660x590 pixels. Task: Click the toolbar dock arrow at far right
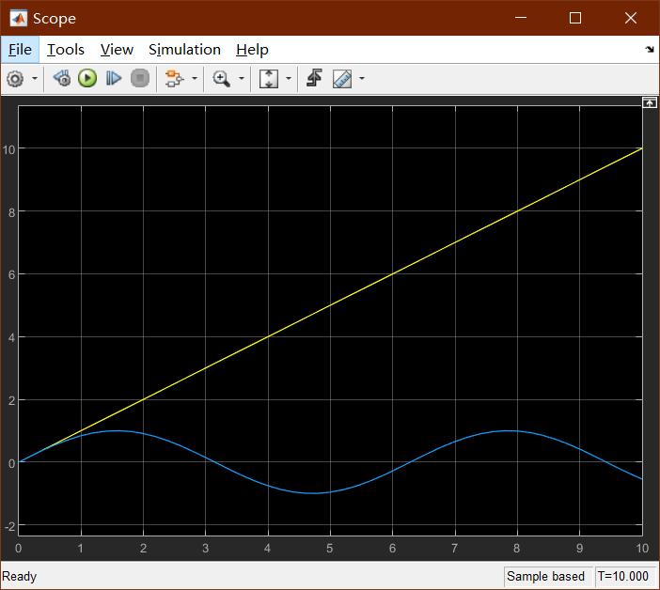(649, 50)
